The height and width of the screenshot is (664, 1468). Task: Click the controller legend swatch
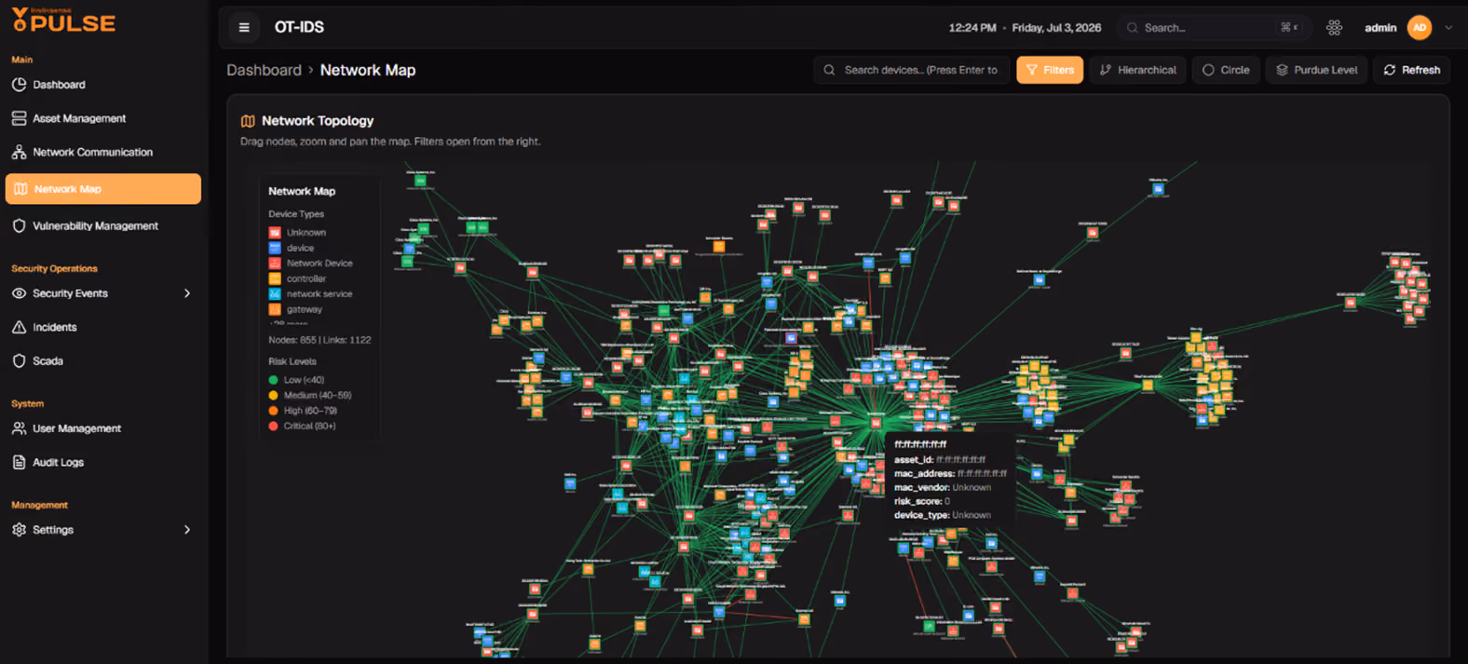275,278
